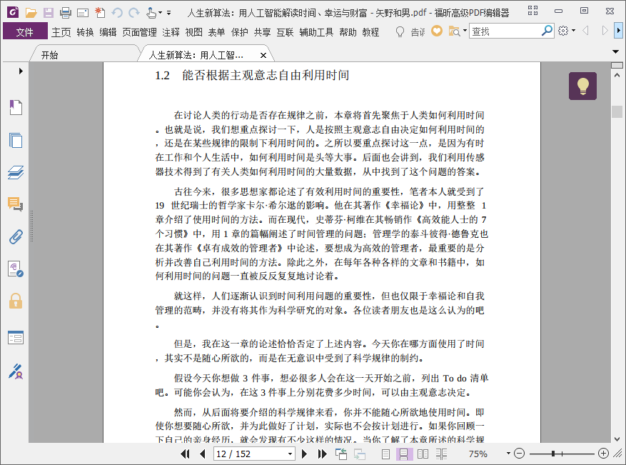Image resolution: width=626 pixels, height=465 pixels.
Task: Open the tab list dropdown arrow
Action: coord(615,51)
